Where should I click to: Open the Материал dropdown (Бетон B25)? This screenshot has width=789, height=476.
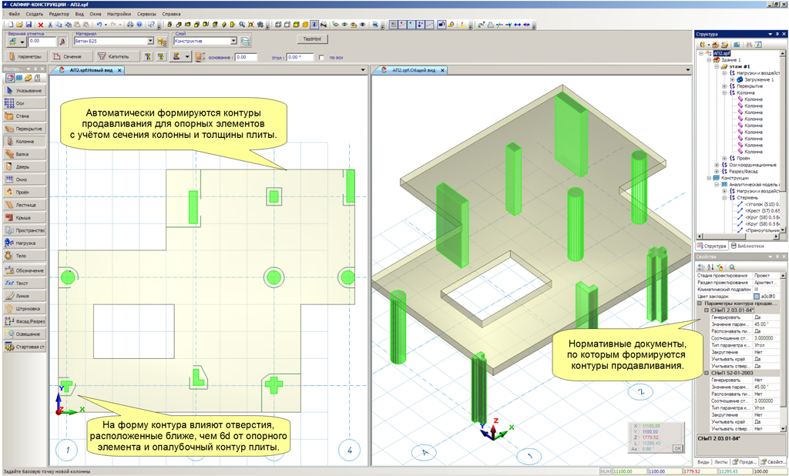(x=151, y=42)
